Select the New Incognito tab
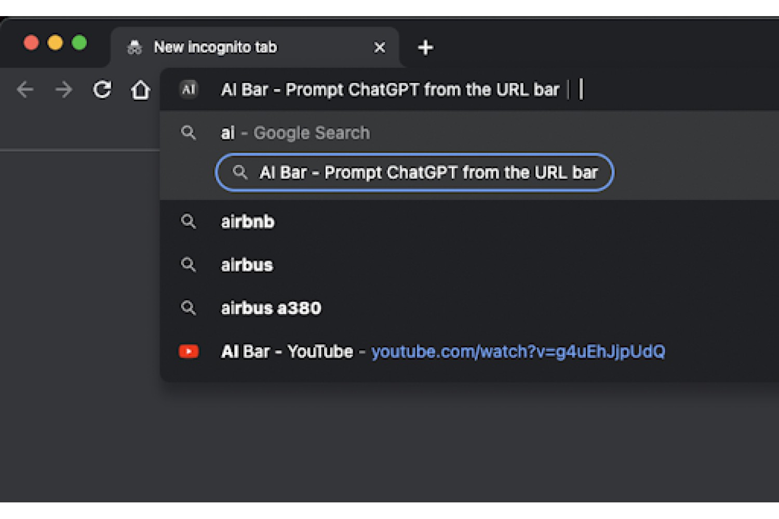This screenshot has width=779, height=519. 254,47
